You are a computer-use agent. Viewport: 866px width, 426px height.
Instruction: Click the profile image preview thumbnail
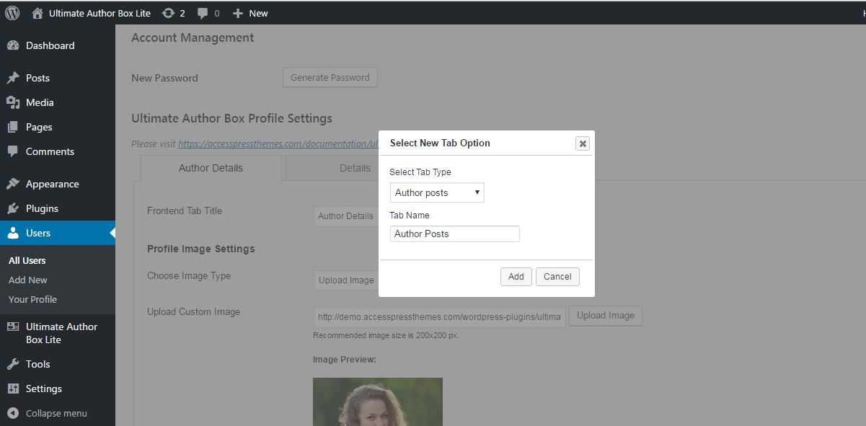point(378,401)
